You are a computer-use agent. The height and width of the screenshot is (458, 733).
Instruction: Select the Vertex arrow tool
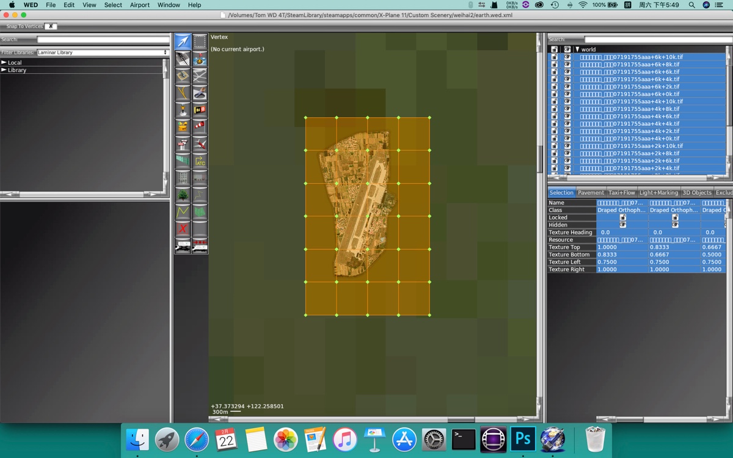pyautogui.click(x=183, y=42)
